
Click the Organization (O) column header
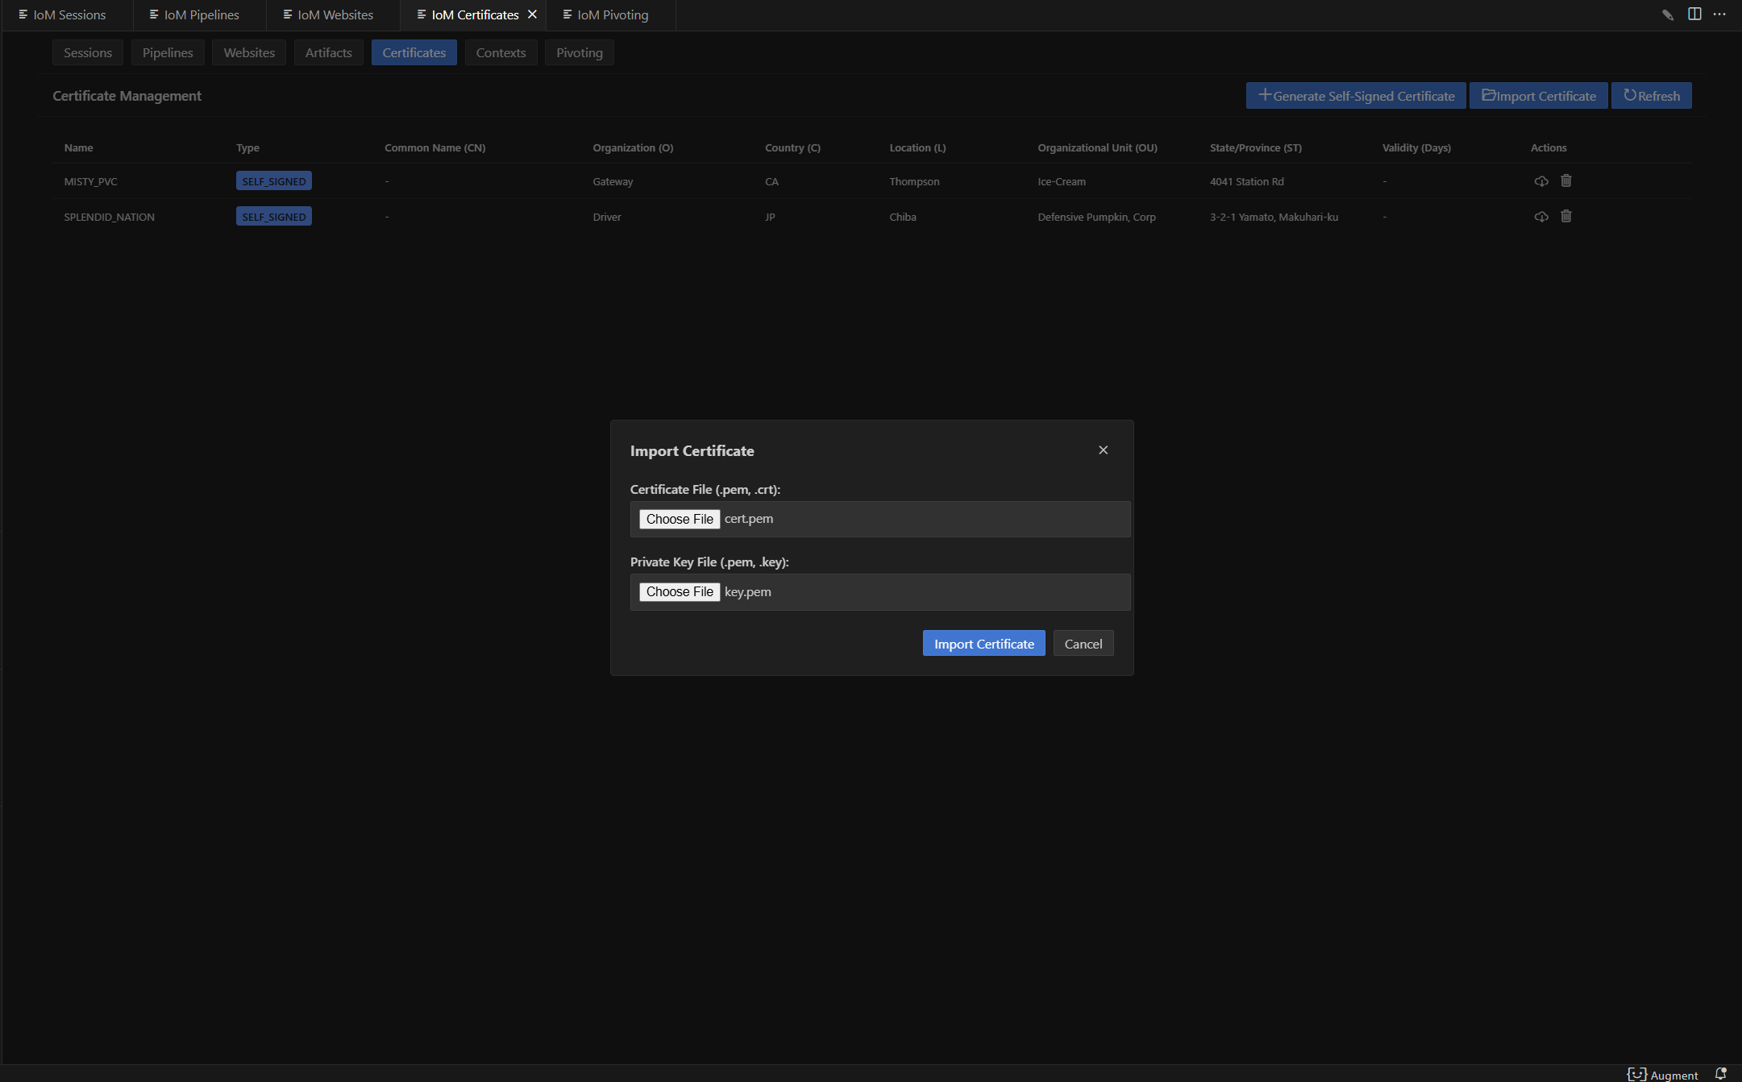(x=633, y=147)
